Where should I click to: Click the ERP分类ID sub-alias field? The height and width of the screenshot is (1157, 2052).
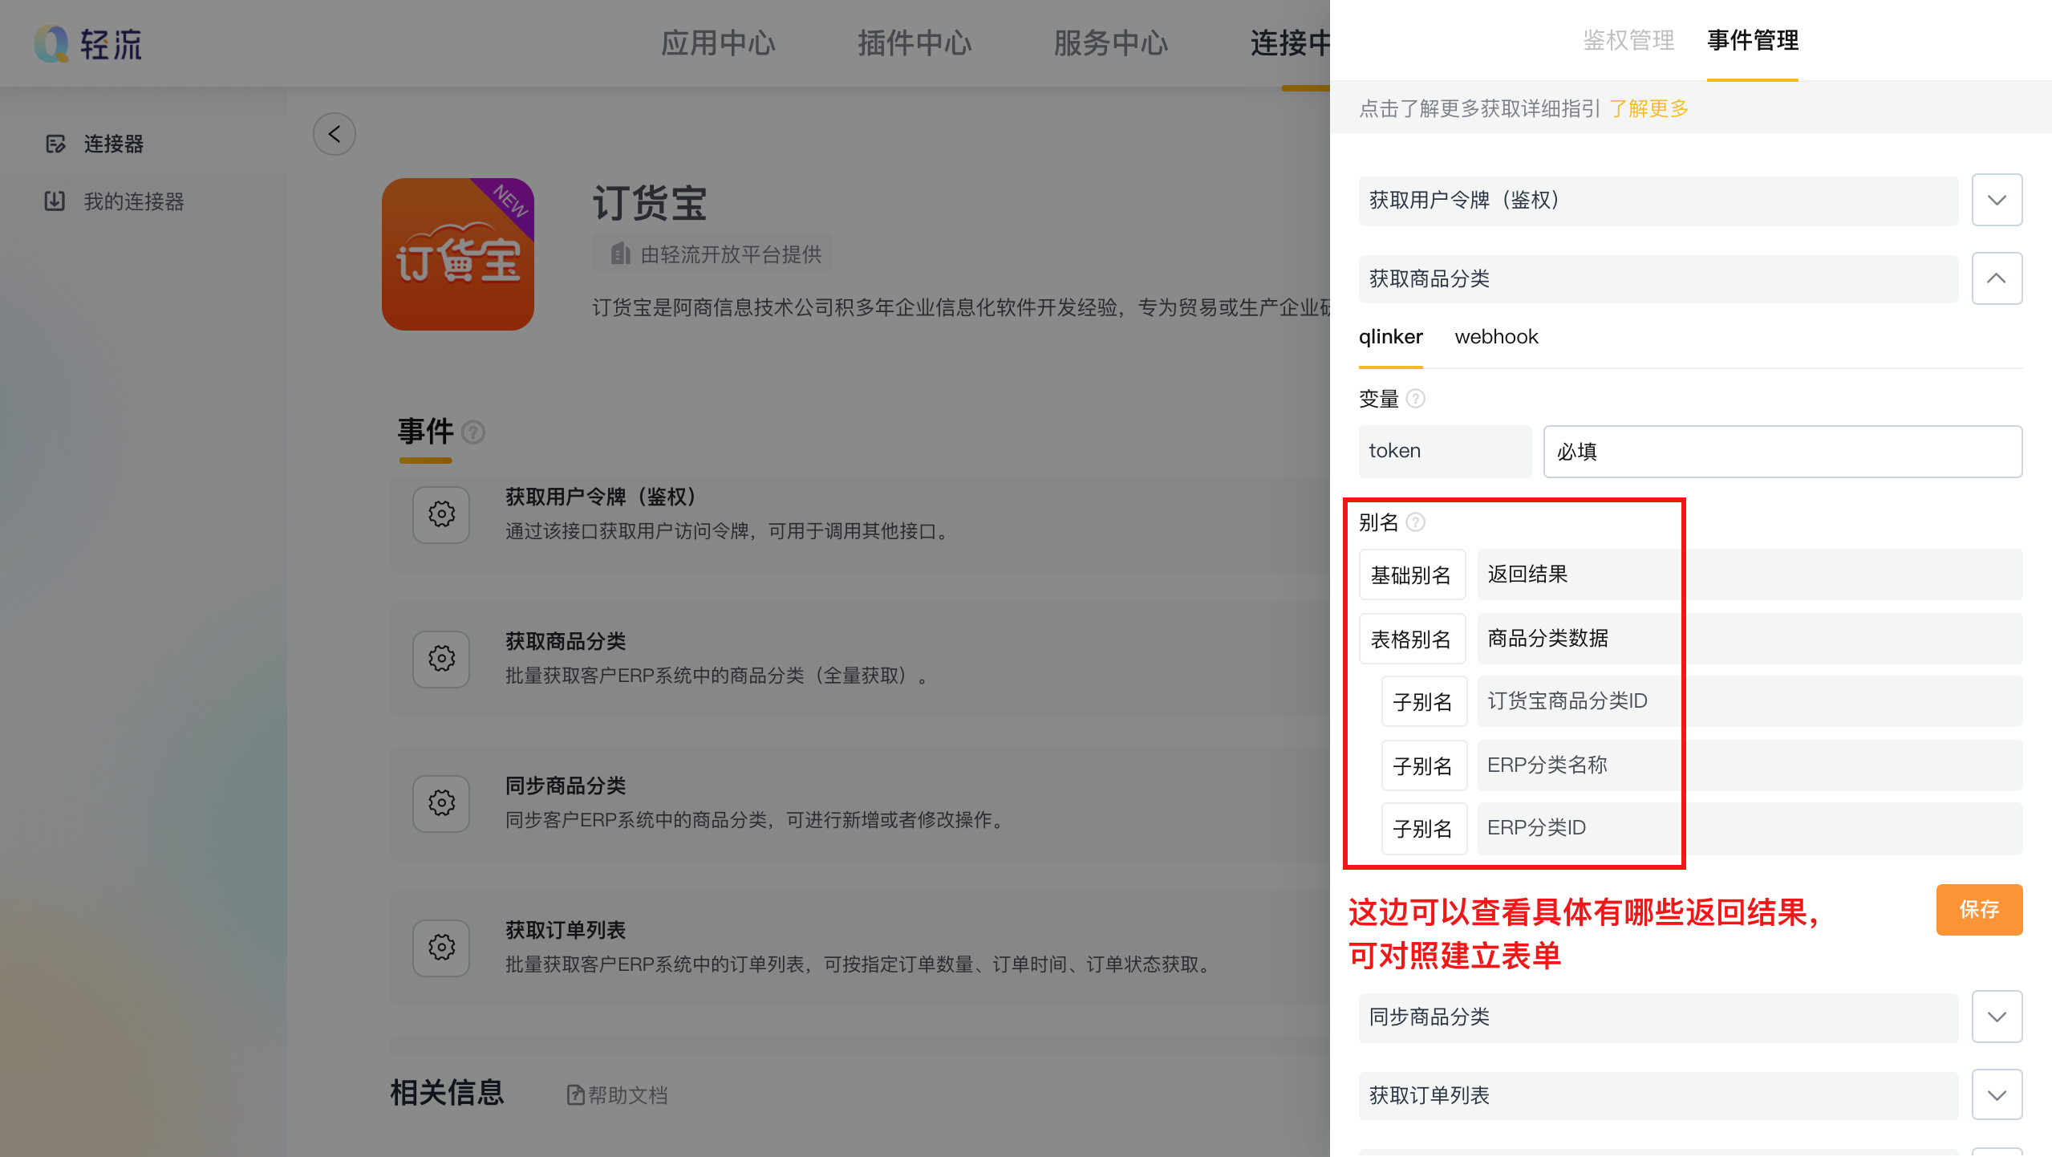(x=1750, y=828)
